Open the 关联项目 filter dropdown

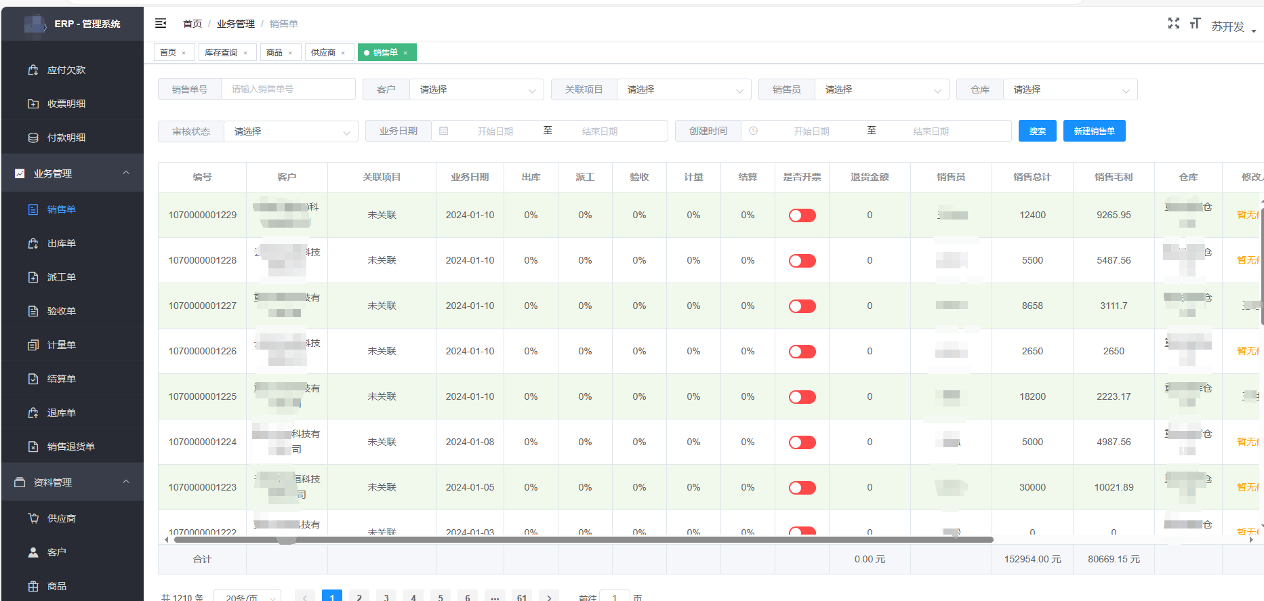point(684,89)
